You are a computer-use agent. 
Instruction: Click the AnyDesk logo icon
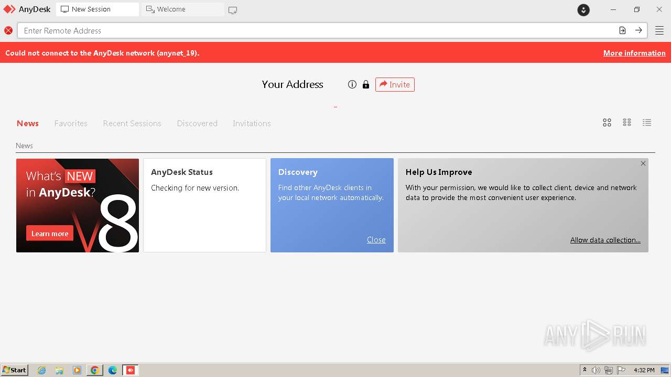(x=9, y=9)
